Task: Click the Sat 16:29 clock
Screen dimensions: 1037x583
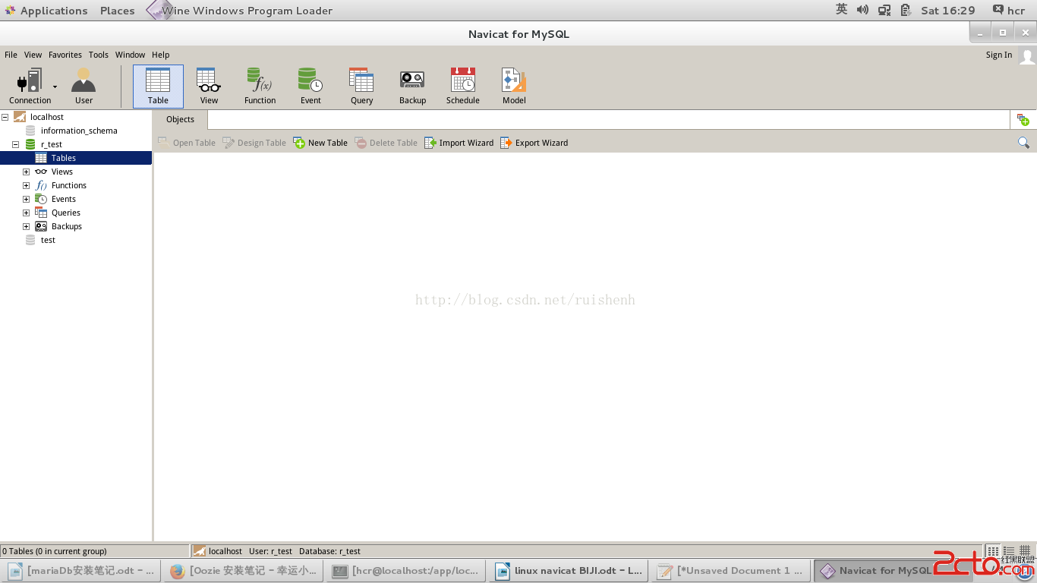Action: (x=947, y=11)
